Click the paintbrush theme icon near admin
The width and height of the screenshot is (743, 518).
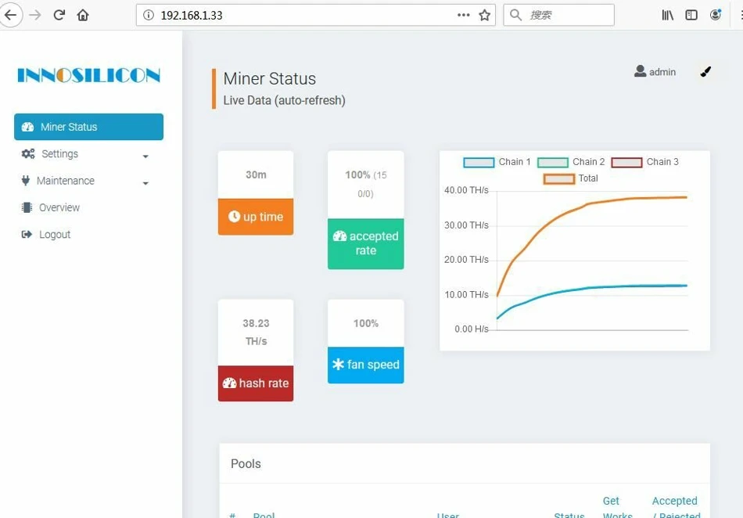(705, 72)
